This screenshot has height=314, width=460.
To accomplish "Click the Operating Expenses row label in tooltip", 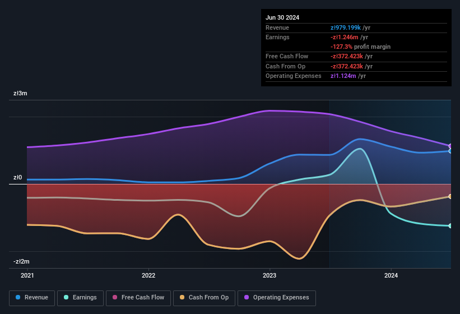I will tap(294, 76).
